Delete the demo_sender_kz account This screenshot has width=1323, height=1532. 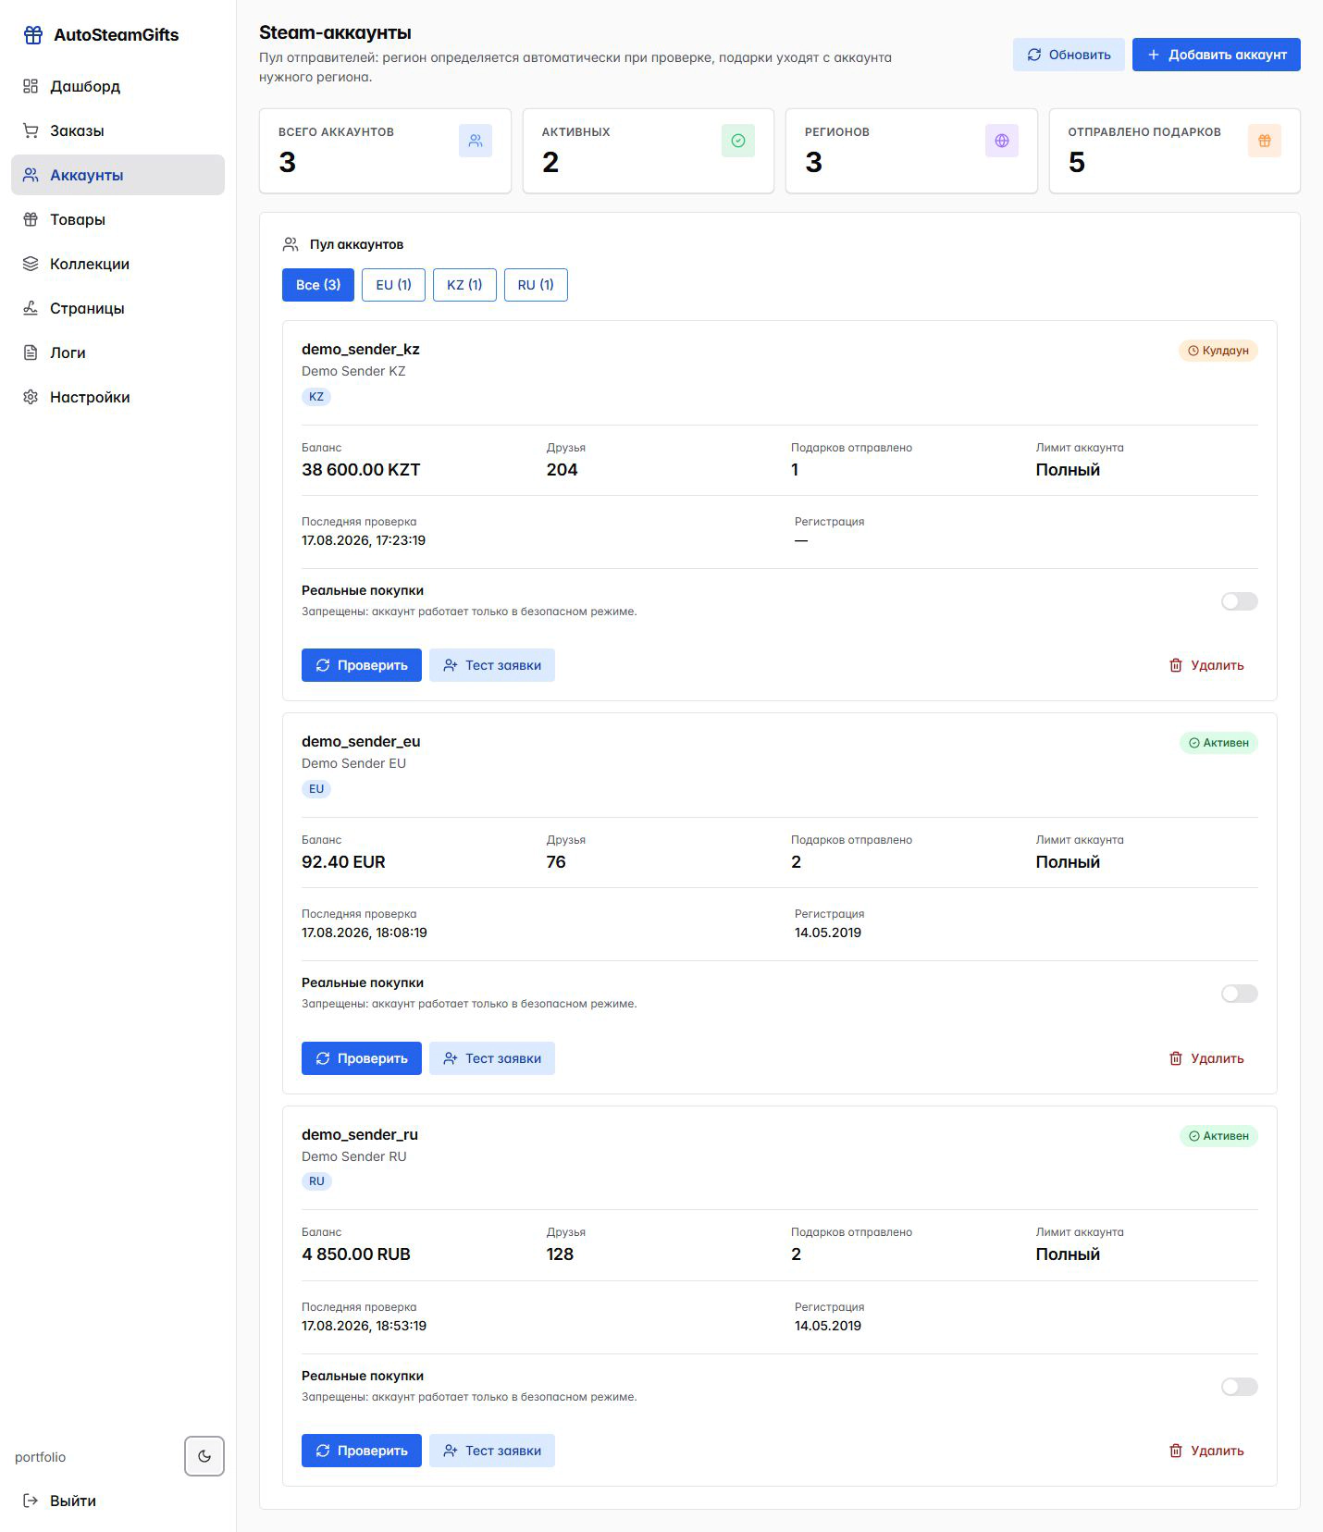(1206, 665)
